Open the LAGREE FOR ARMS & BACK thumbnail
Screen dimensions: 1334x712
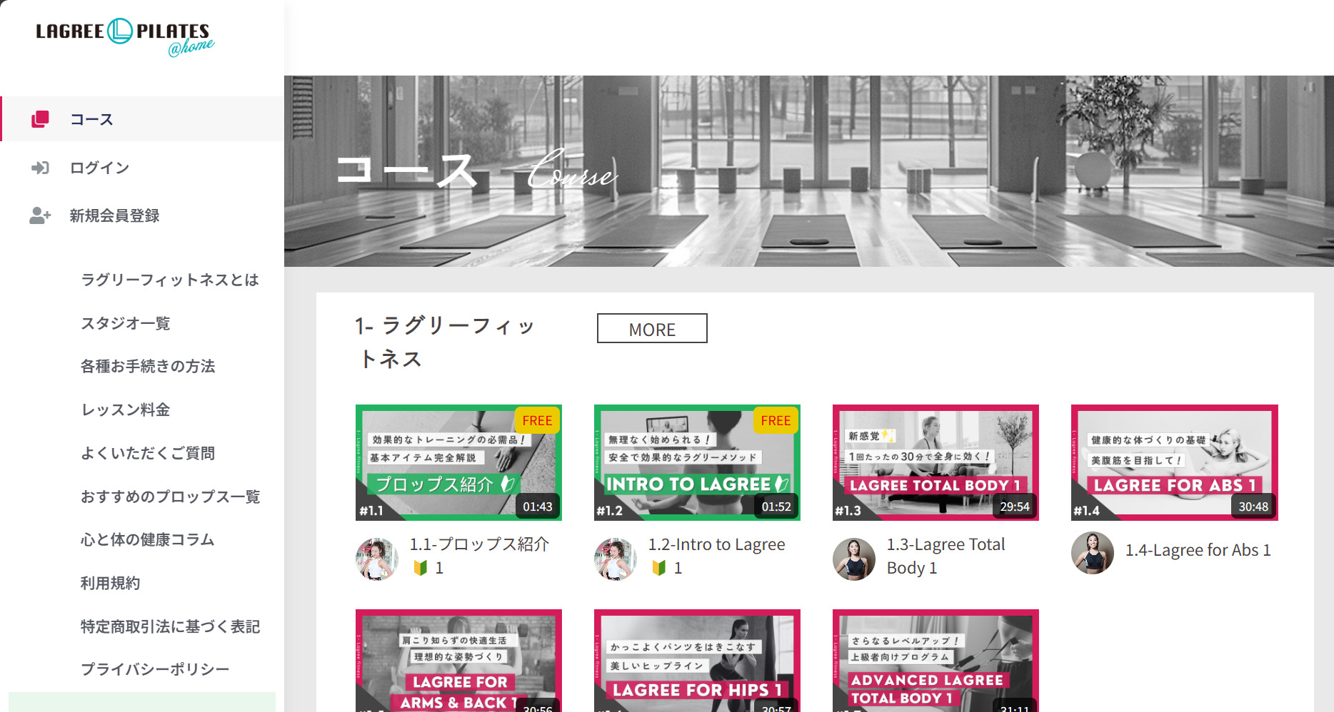point(458,661)
